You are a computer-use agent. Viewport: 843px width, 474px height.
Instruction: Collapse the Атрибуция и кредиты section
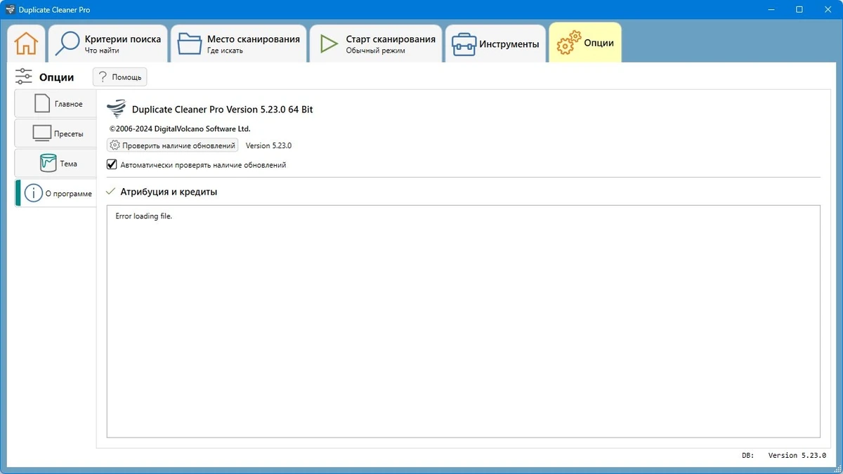[110, 192]
